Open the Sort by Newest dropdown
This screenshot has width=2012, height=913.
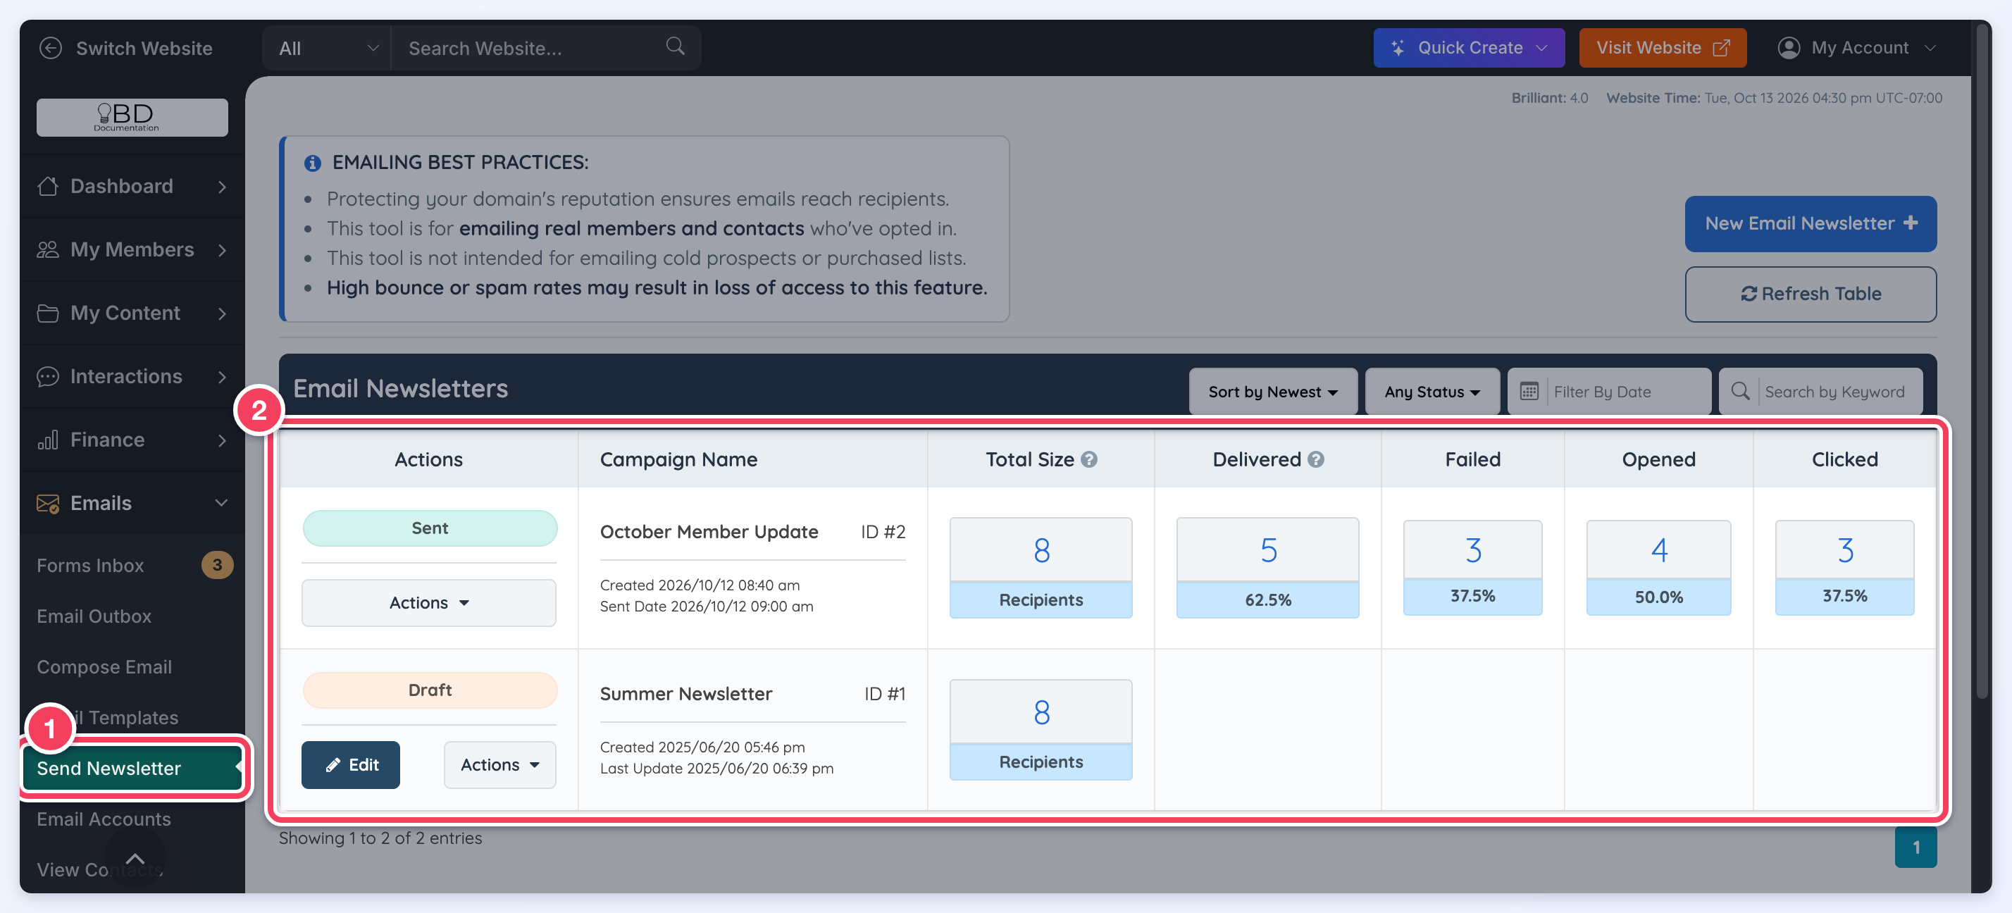[1272, 391]
